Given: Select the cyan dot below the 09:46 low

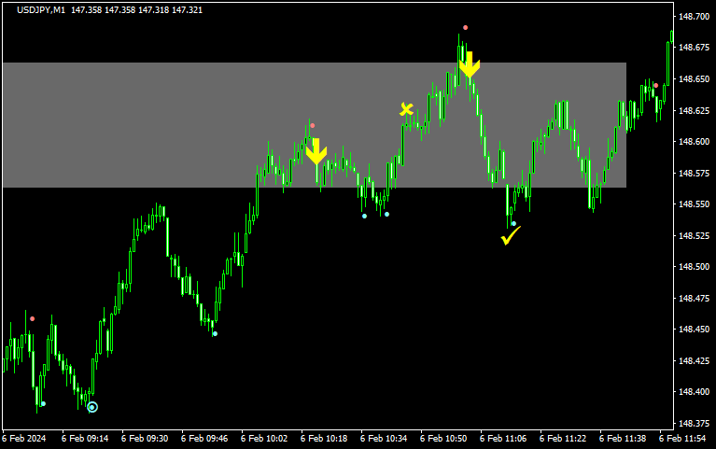Looking at the screenshot, I should point(215,333).
